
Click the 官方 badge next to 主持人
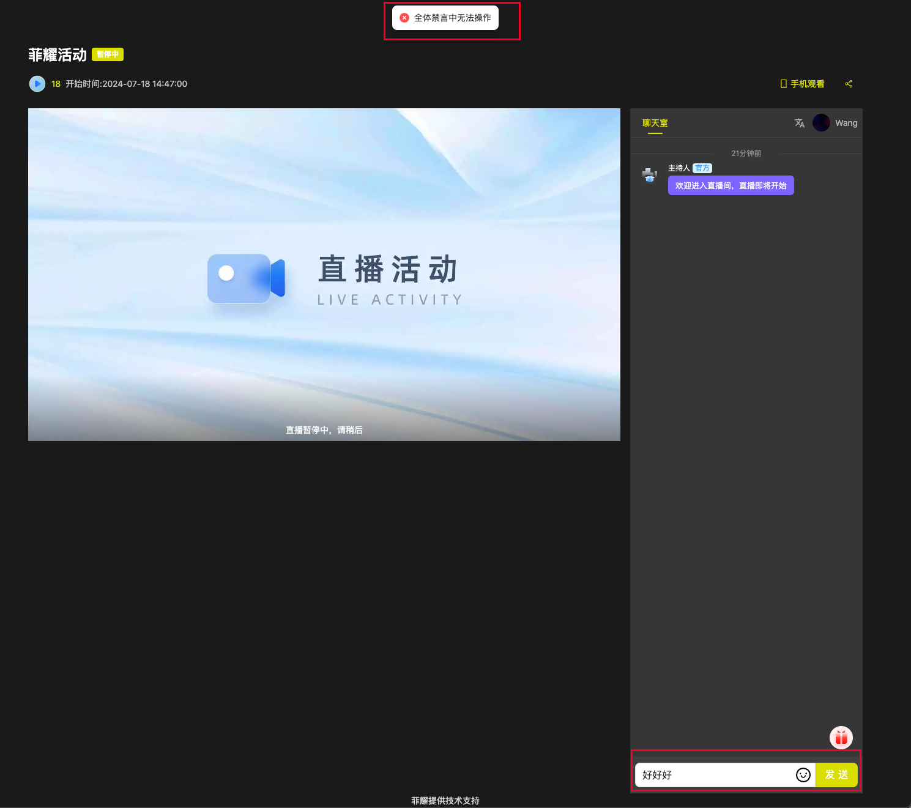click(x=702, y=168)
